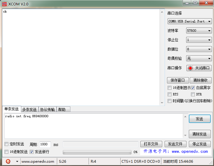Enable DTR checkbox
This screenshot has height=166, width=214.
(x=193, y=94)
